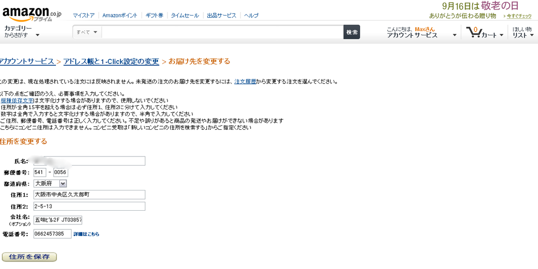Expand the すべて search category dropdown

pyautogui.click(x=87, y=32)
